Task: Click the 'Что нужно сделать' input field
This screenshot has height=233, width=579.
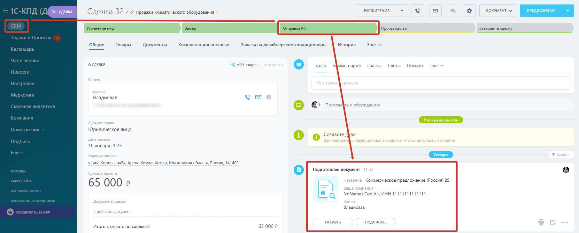Action: click(441, 83)
